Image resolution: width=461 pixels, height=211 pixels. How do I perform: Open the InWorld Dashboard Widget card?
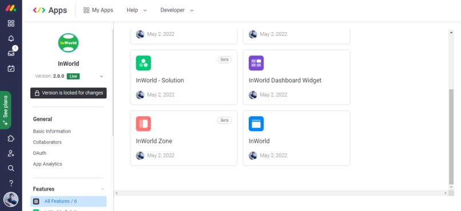click(296, 77)
